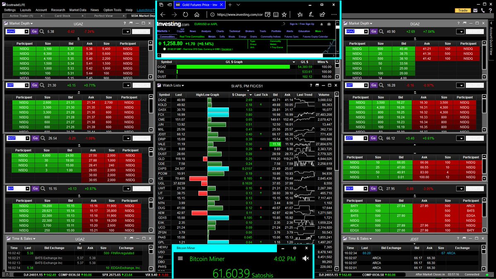Expand the Watch Lists title dropdown
496x279 pixels.
point(173,85)
